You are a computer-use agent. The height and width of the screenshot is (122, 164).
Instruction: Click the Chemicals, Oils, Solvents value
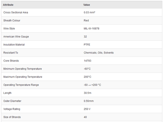click(99, 53)
